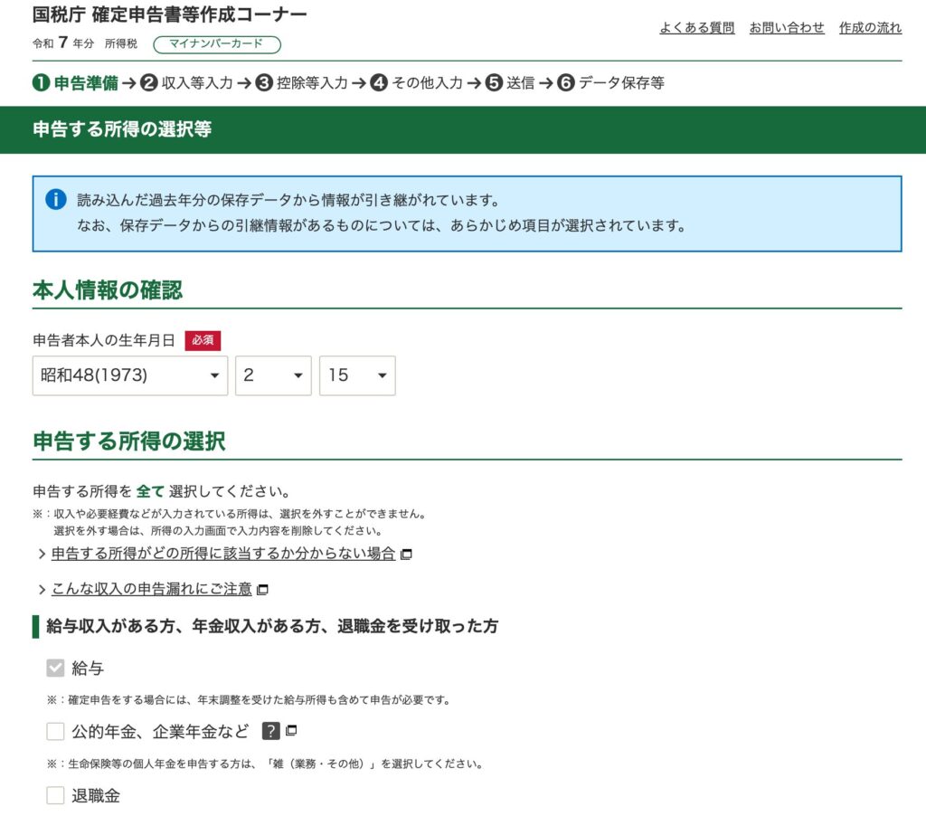Open the よくある質問 link
926x816 pixels.
696,28
